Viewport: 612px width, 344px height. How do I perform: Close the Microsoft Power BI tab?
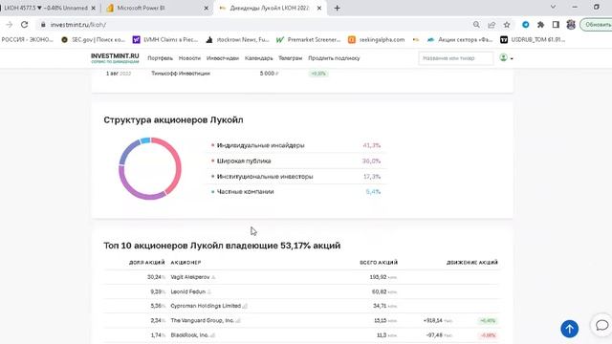pyautogui.click(x=207, y=8)
